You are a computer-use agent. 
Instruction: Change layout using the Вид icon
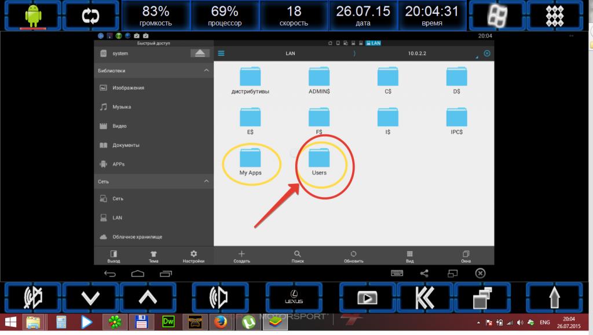pos(409,254)
